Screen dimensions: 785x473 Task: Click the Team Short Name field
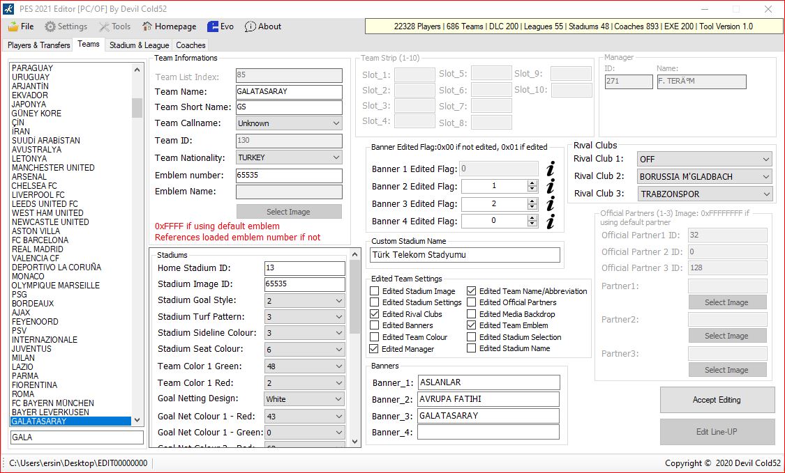point(289,107)
